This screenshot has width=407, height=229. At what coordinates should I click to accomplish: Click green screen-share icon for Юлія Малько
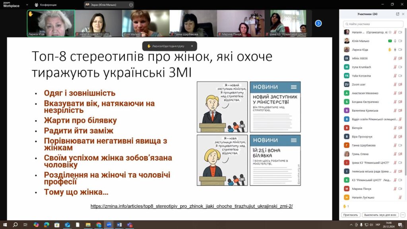(x=390, y=41)
